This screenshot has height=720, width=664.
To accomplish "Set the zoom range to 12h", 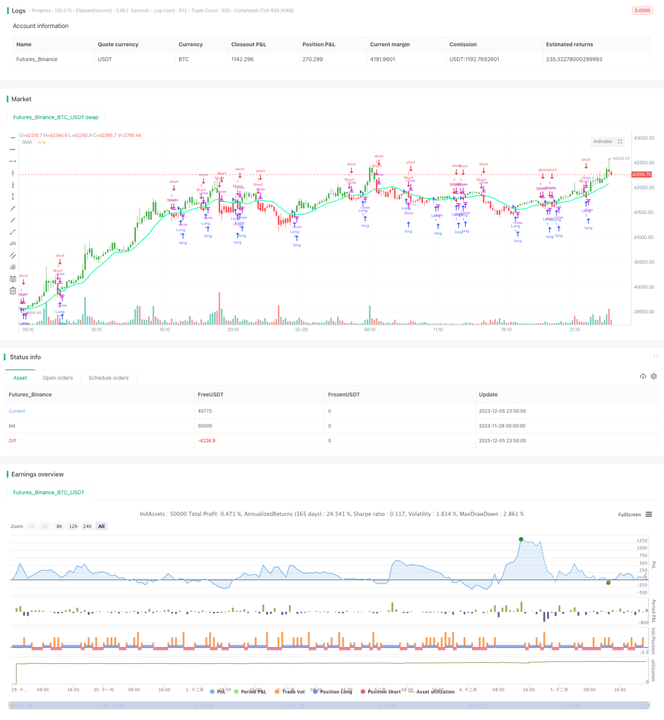I will [74, 526].
